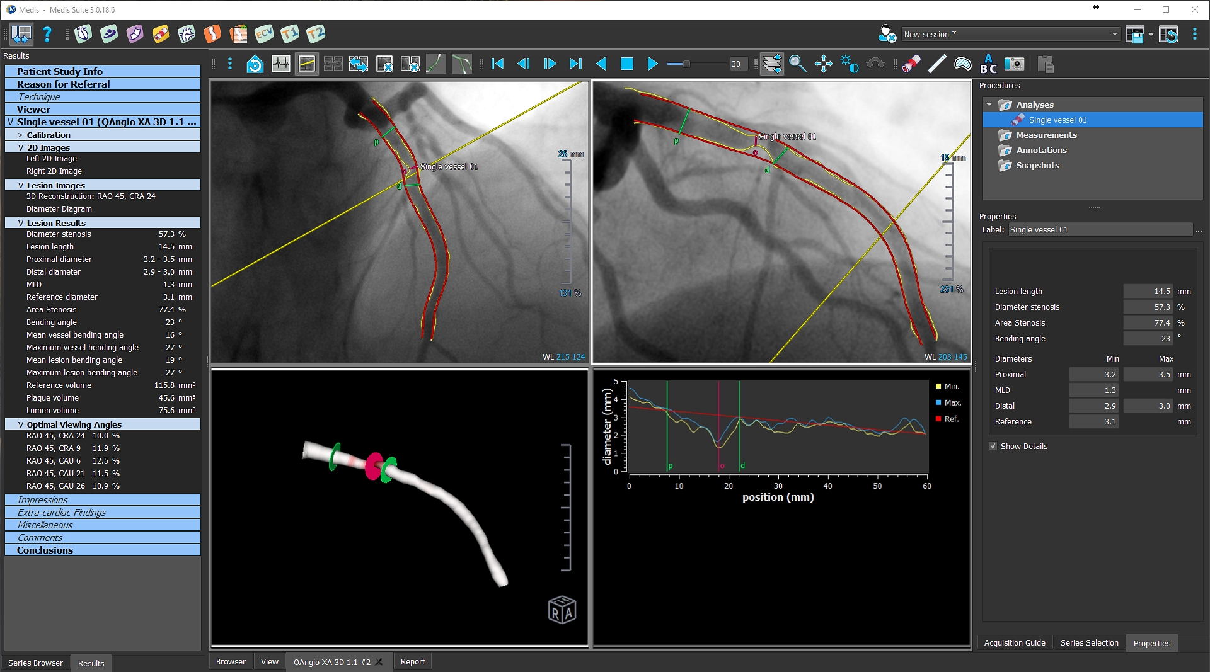This screenshot has height=672, width=1210.
Task: Toggle the ECG curve display button
Action: [281, 64]
